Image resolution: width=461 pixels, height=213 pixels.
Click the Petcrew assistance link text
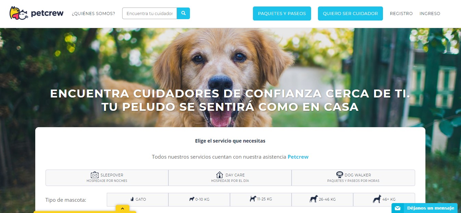[298, 157]
